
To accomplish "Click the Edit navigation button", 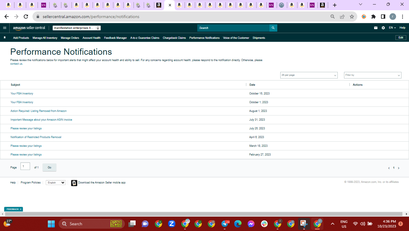I will pyautogui.click(x=401, y=38).
